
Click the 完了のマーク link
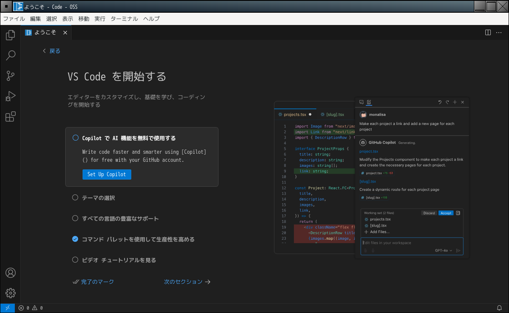pyautogui.click(x=94, y=282)
